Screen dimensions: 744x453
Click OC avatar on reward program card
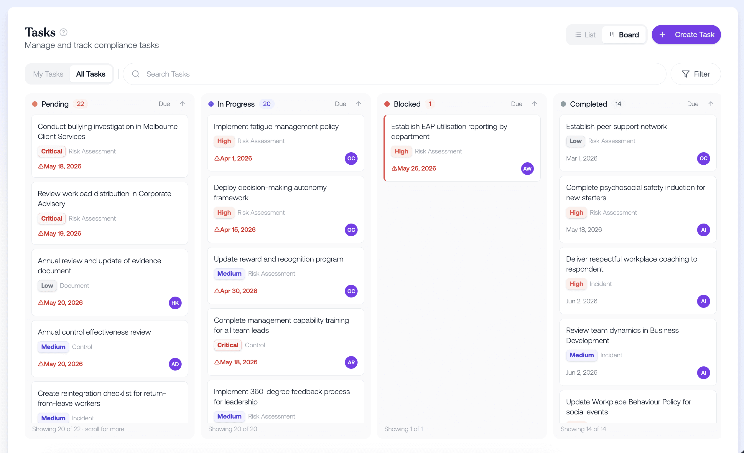point(351,291)
